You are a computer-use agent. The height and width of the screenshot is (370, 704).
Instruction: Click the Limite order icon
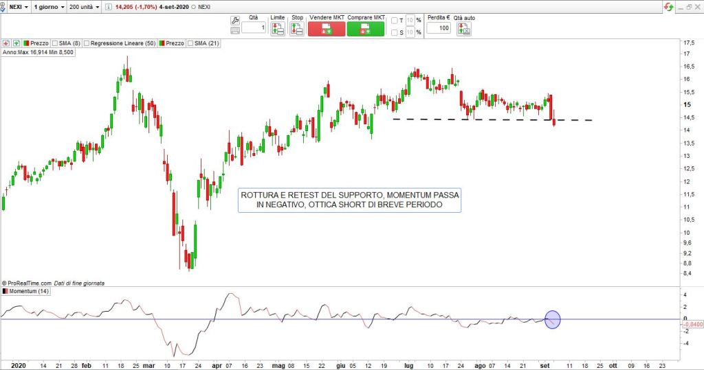(x=277, y=29)
